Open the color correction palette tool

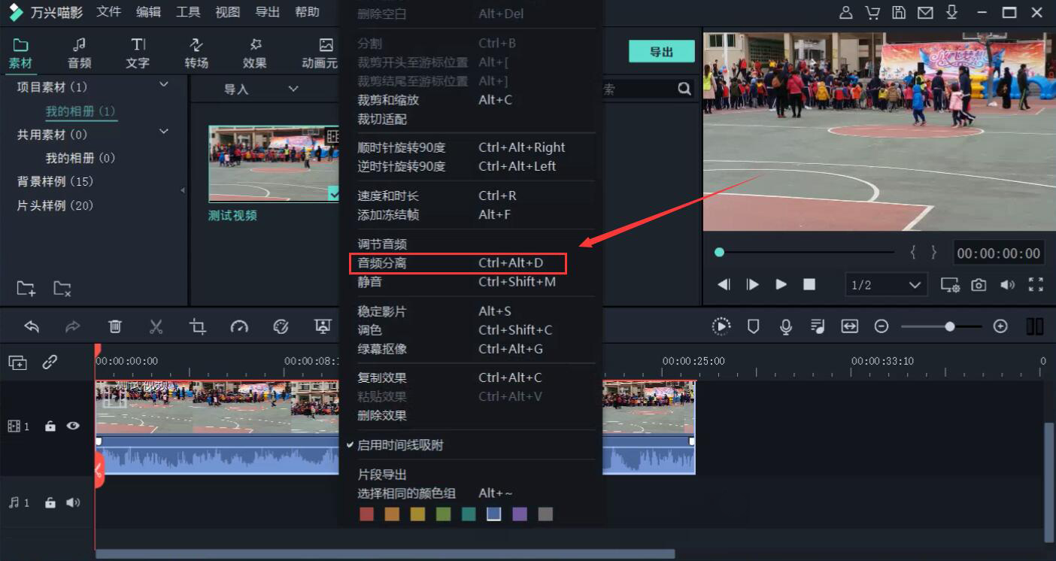click(x=281, y=326)
